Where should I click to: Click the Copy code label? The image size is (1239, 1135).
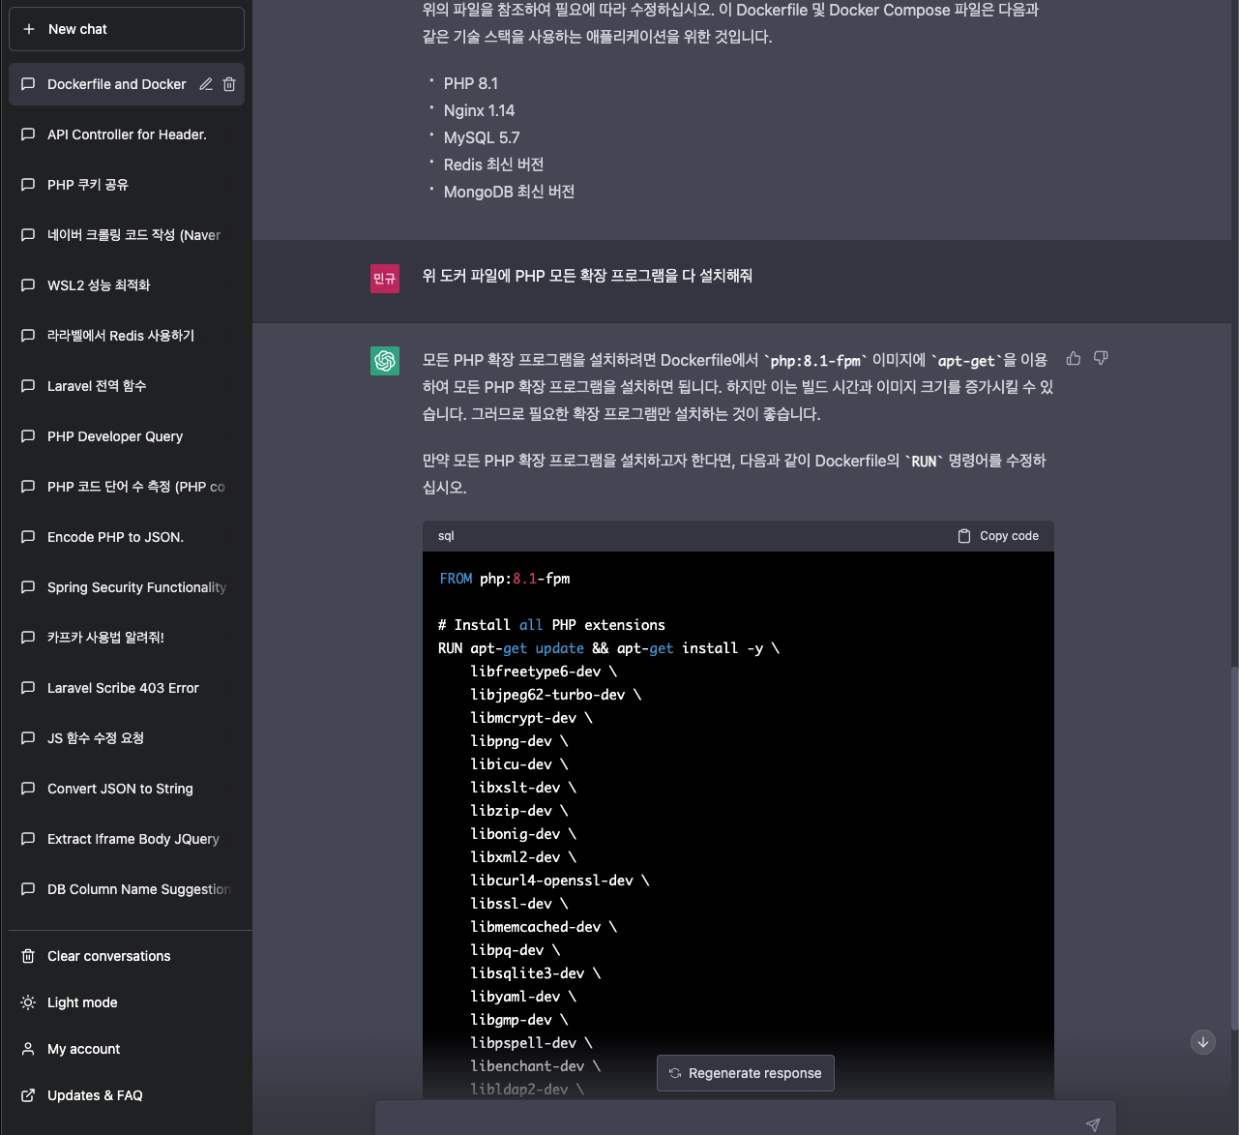[x=1009, y=536]
